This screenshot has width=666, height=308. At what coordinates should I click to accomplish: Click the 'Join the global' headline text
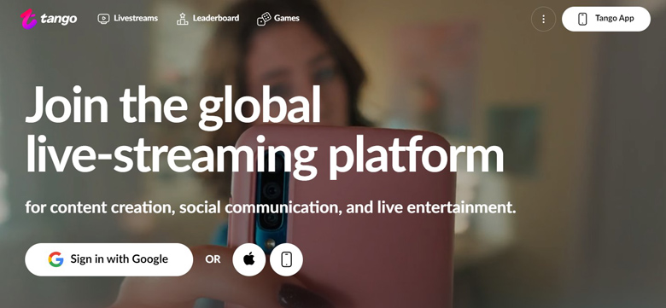[172, 105]
